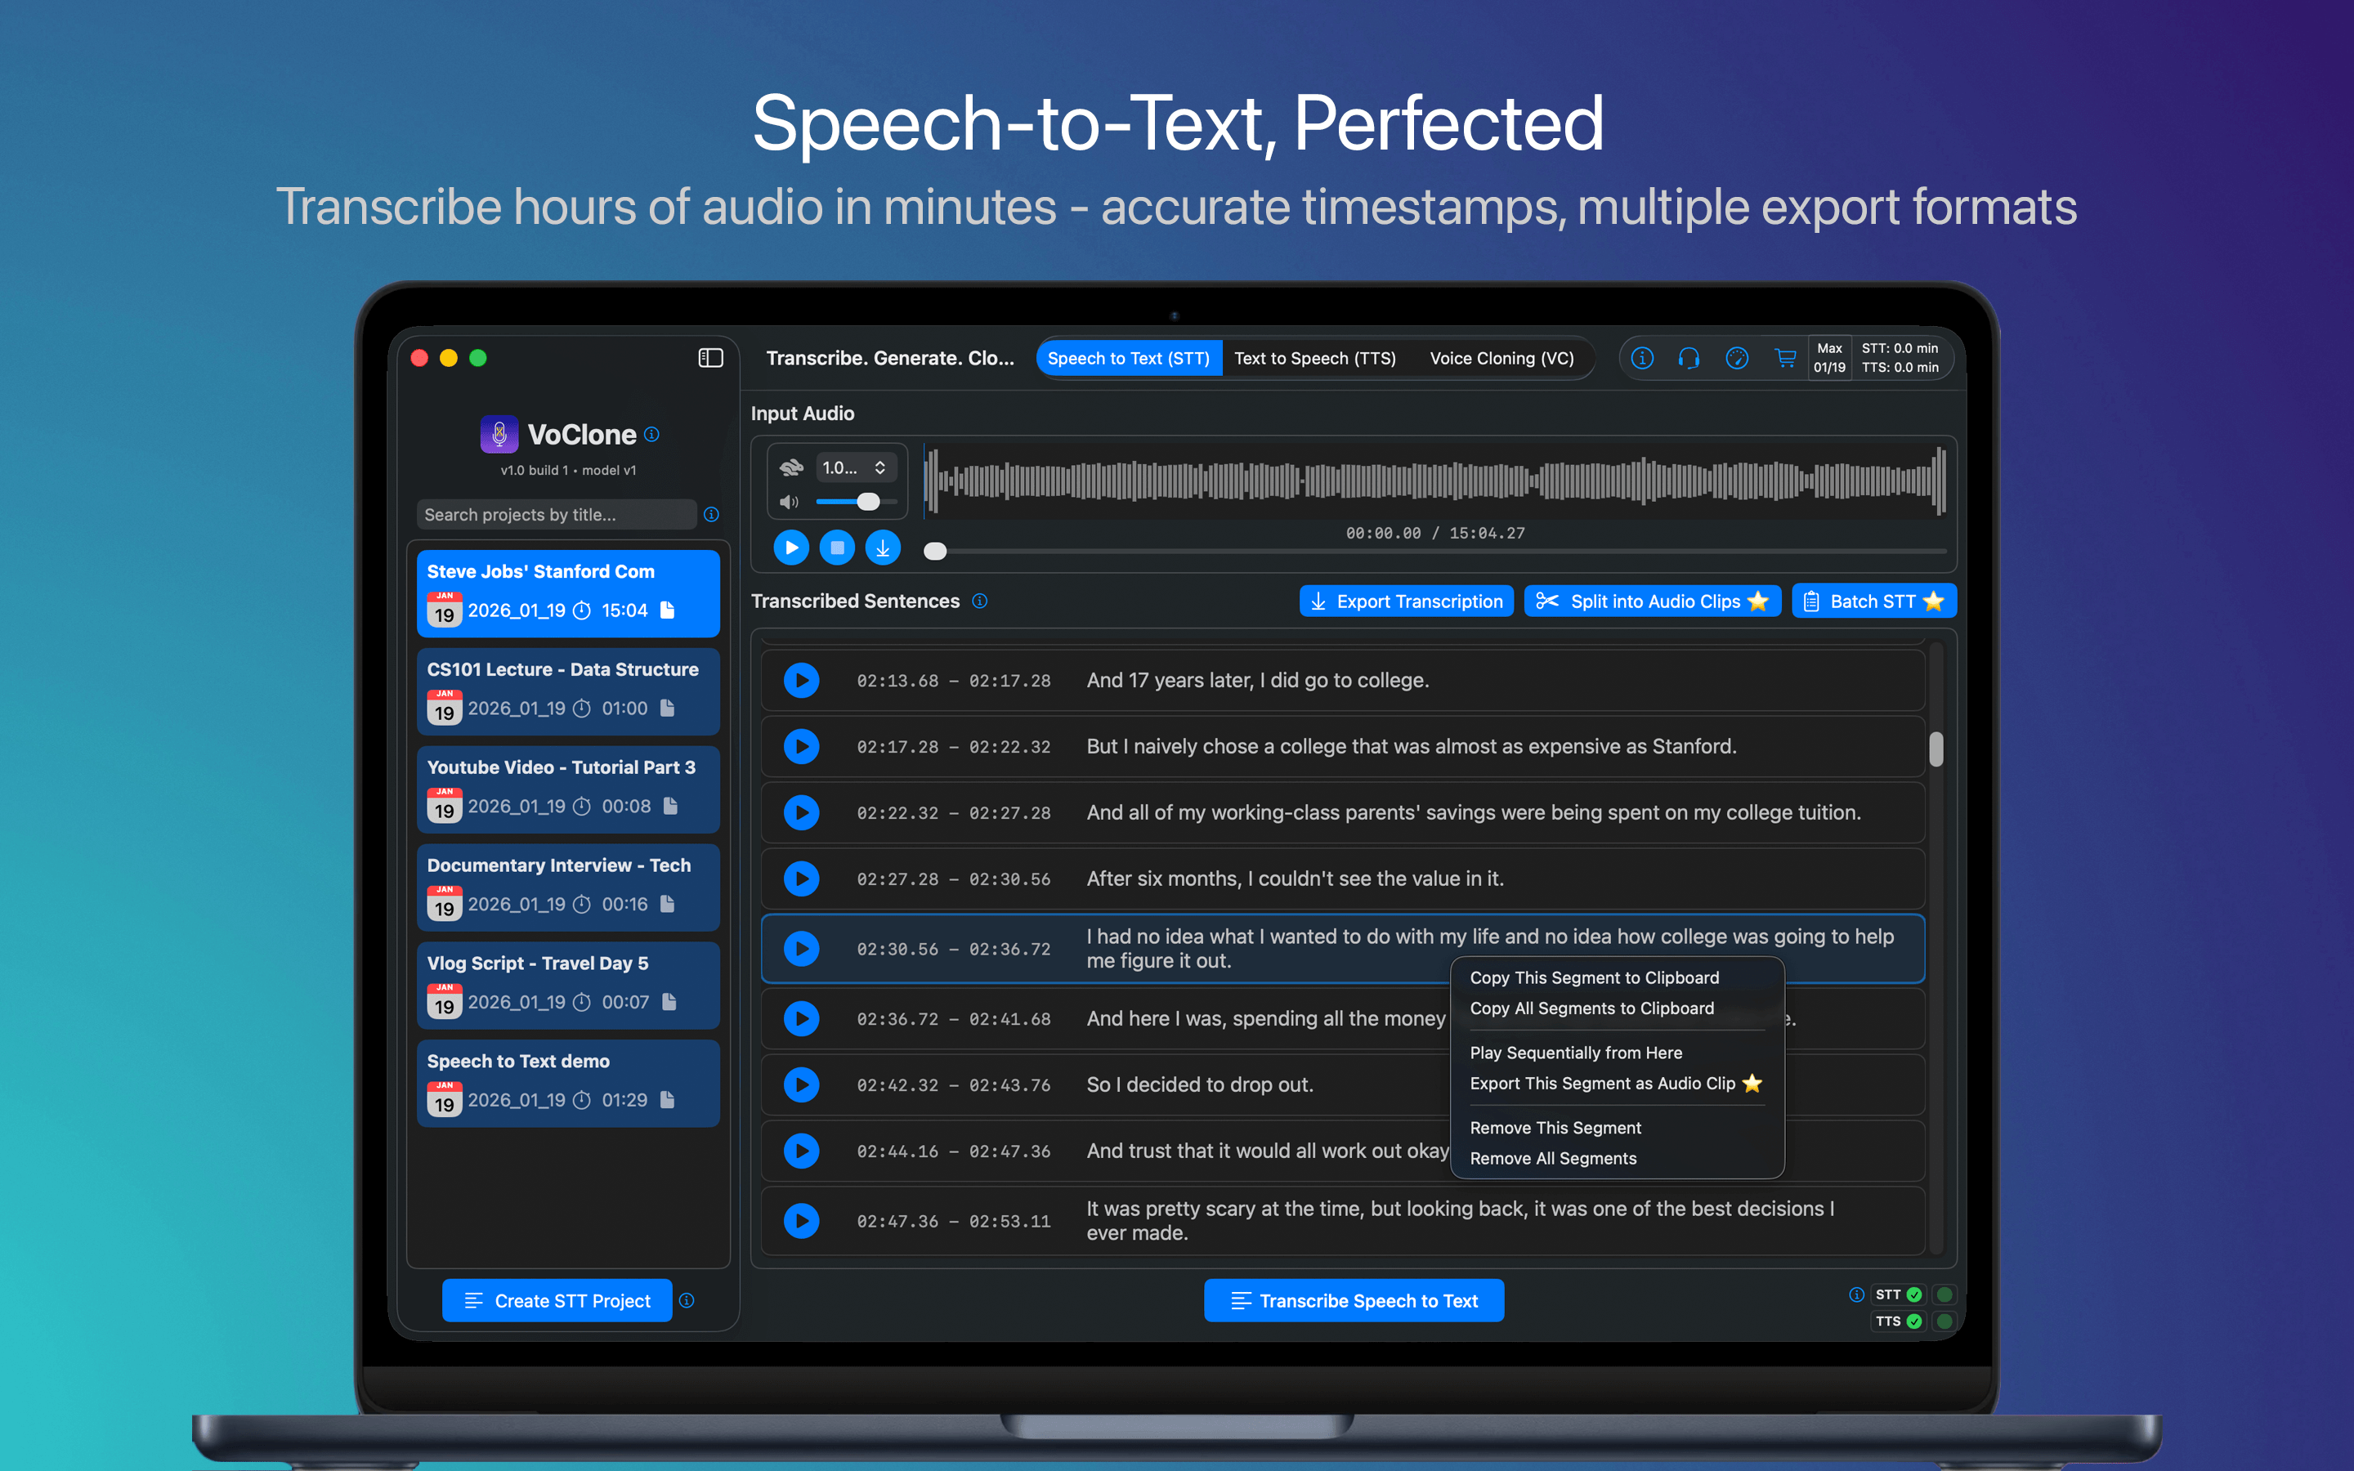Viewport: 2354px width, 1471px height.
Task: Toggle the sidebar panel icon
Action: 710,358
